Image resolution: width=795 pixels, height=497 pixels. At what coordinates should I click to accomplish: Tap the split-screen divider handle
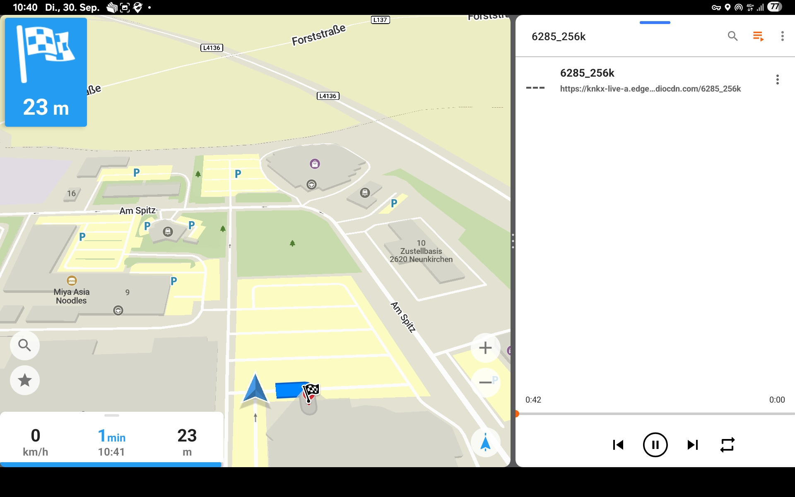pos(513,241)
